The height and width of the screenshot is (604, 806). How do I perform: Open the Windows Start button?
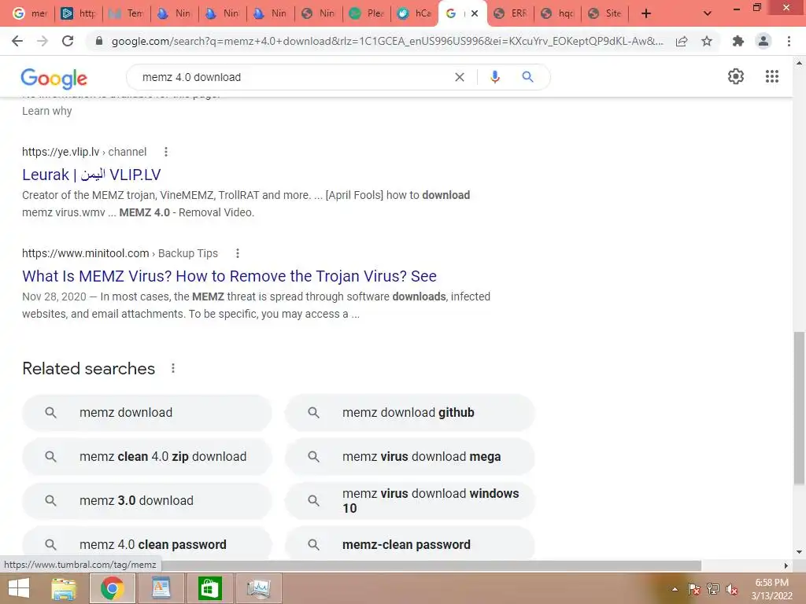pyautogui.click(x=19, y=588)
